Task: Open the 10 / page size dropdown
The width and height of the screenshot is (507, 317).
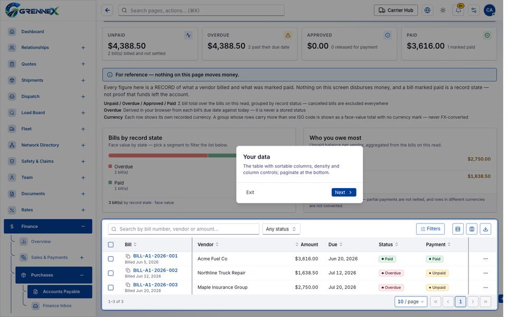Action: (x=411, y=302)
